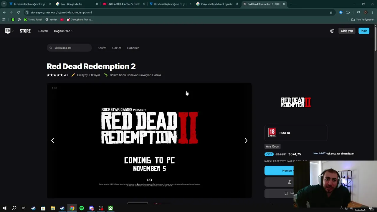
Task: Open the Destek link
Action: [43, 31]
